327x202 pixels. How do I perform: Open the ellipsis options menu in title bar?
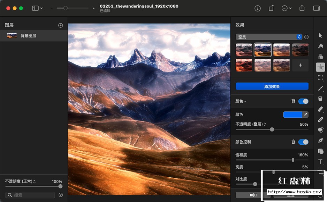click(x=284, y=8)
